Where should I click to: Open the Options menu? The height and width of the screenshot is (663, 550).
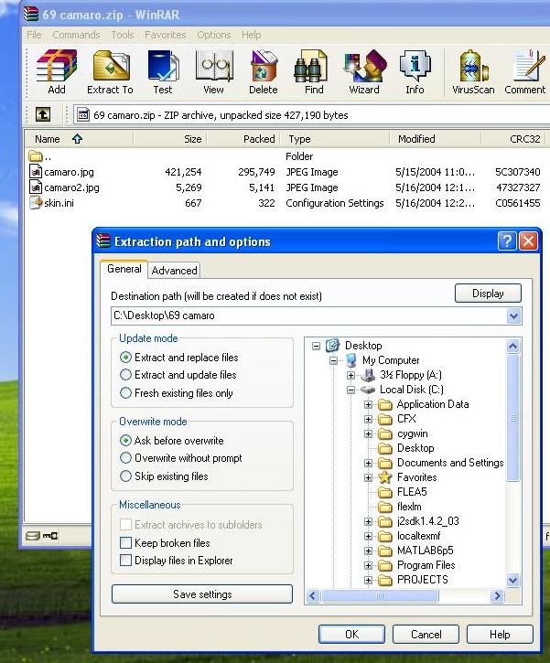point(214,35)
